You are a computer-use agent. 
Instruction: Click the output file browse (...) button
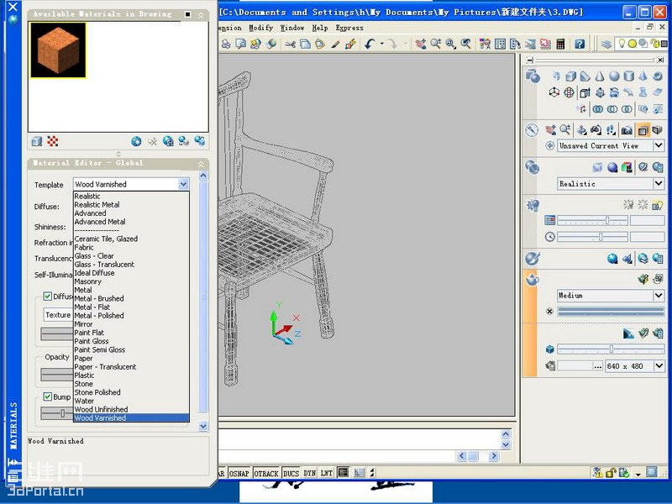click(598, 366)
